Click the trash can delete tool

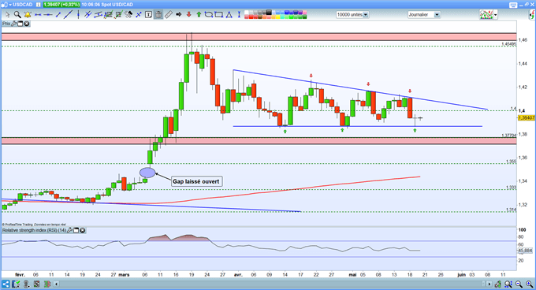tap(158, 15)
